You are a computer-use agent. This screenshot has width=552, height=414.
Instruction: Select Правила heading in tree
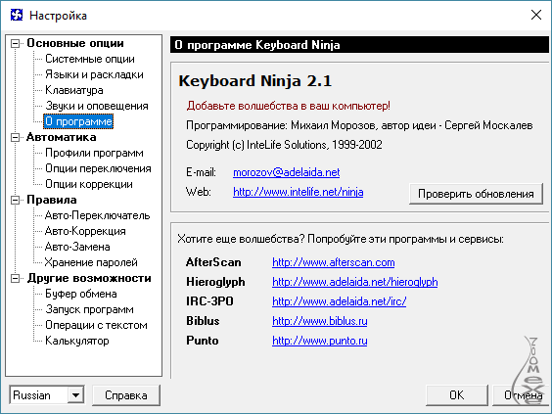(52, 200)
